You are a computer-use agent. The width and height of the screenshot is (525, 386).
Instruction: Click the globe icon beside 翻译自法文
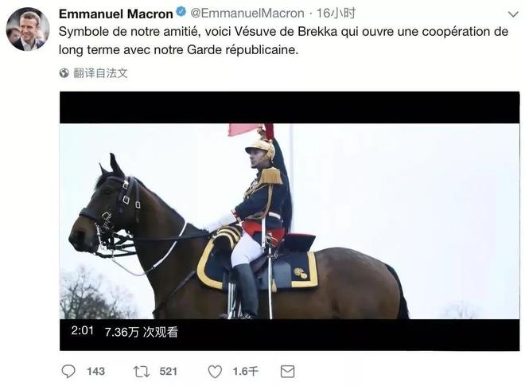click(x=64, y=72)
